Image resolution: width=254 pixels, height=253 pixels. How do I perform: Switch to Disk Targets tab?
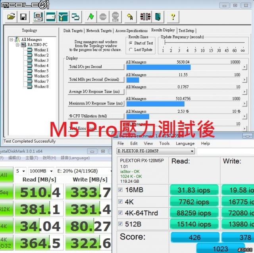73,31
